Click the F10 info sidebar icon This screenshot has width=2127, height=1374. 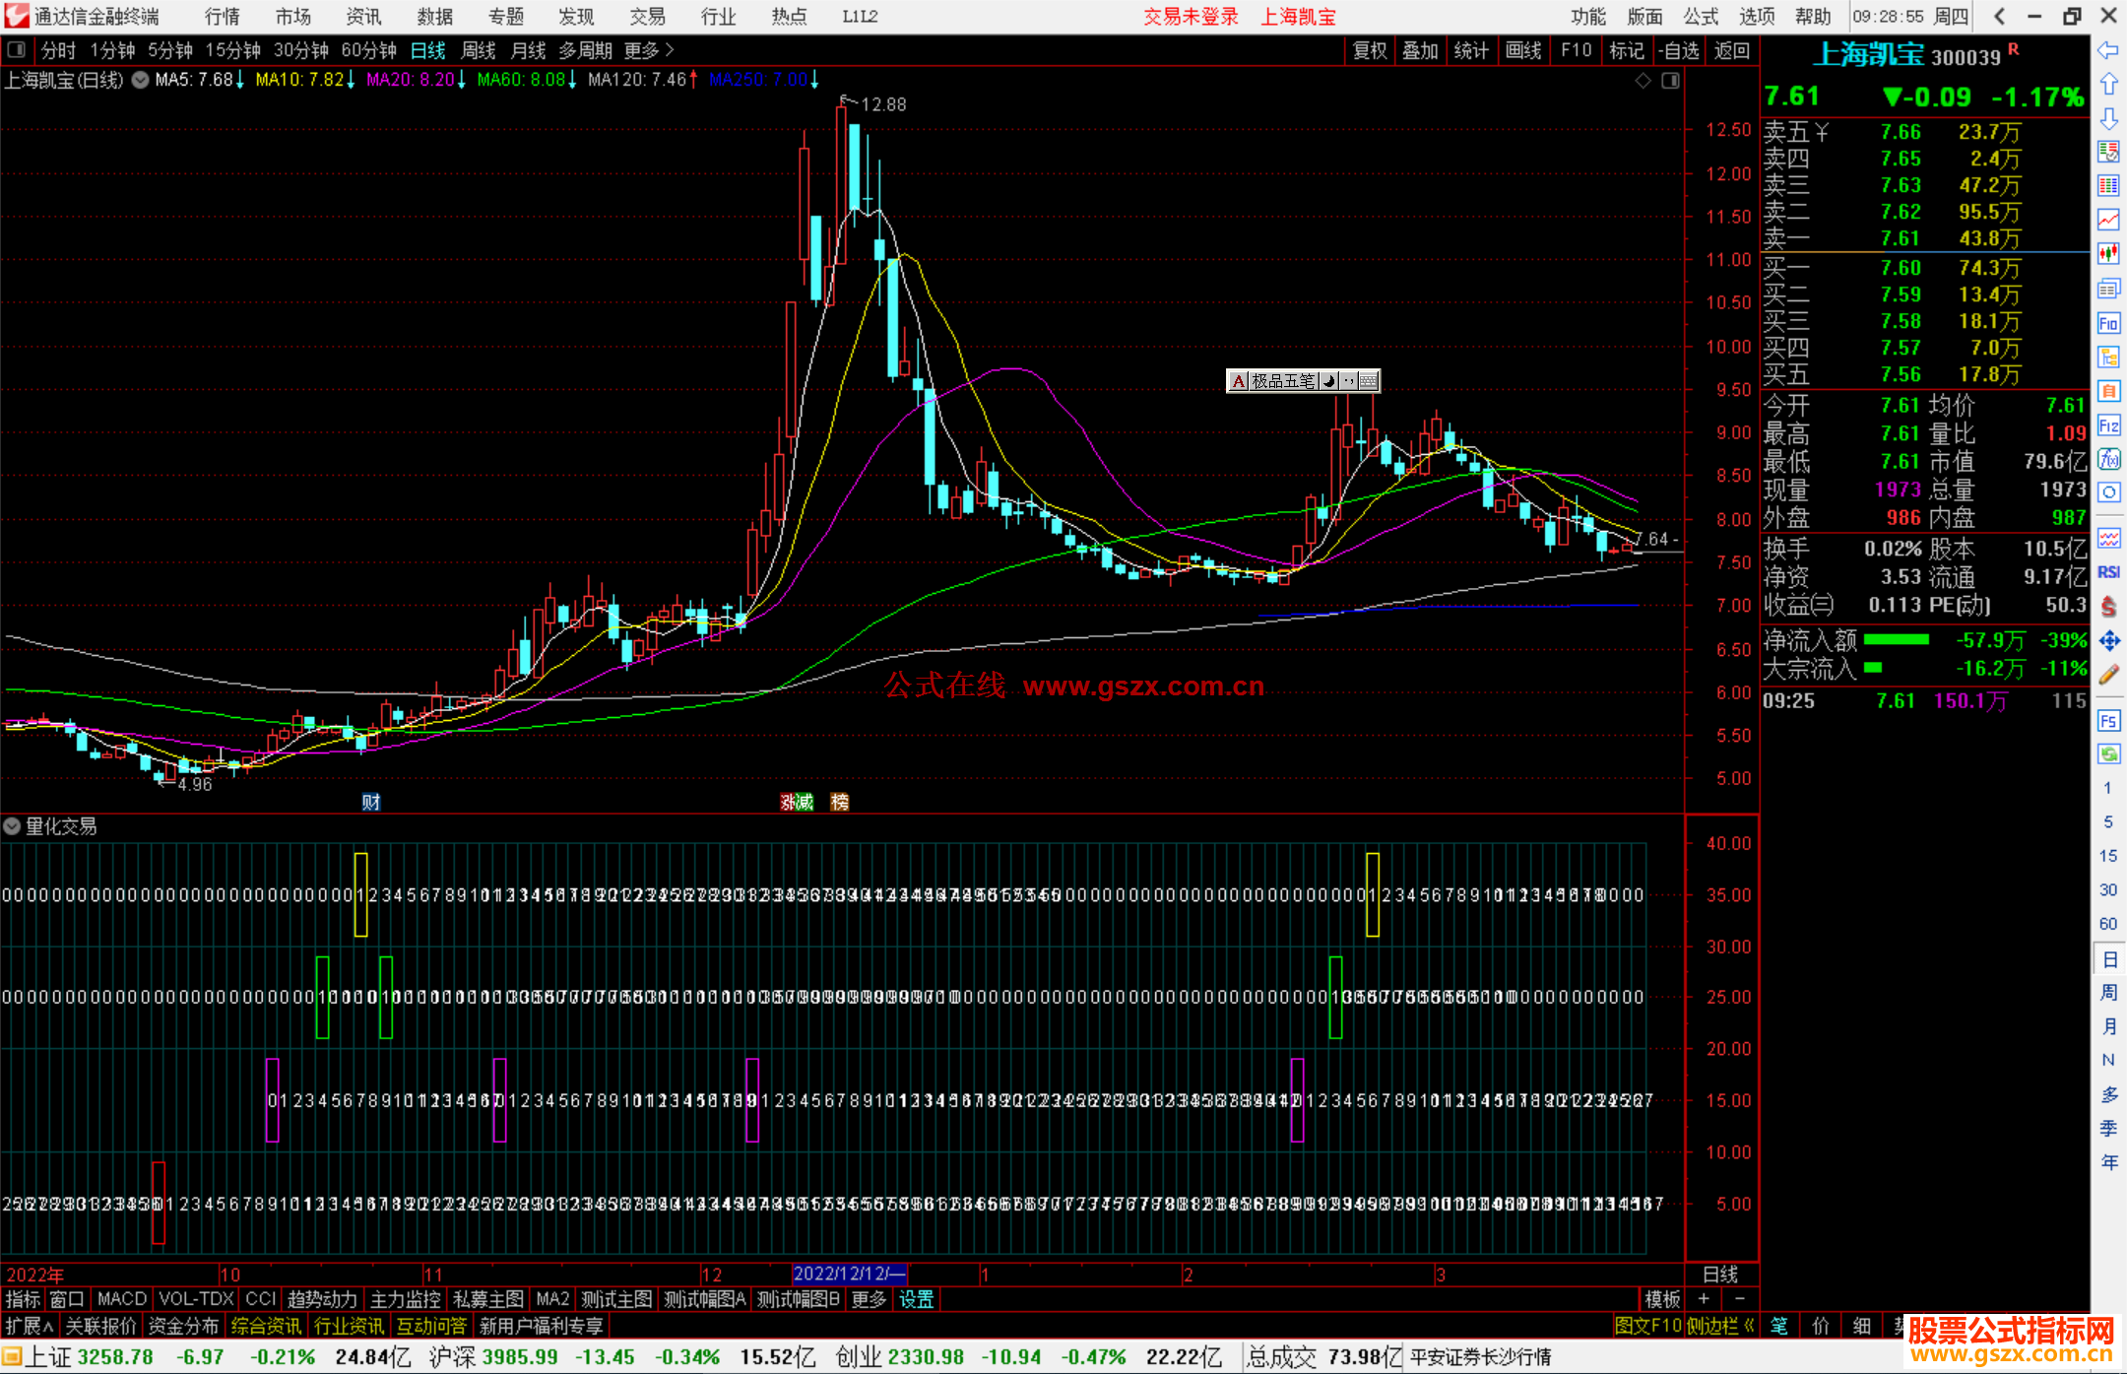tap(2108, 324)
